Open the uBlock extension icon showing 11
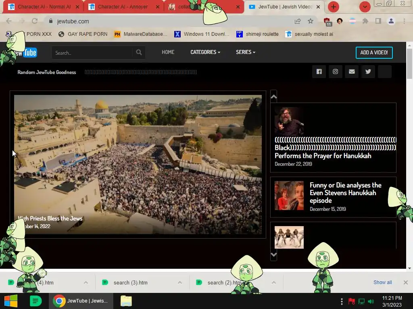Viewport: 413px width, 309px height. point(327,22)
